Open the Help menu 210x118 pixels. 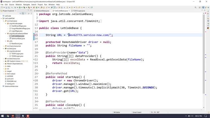tap(58, 5)
